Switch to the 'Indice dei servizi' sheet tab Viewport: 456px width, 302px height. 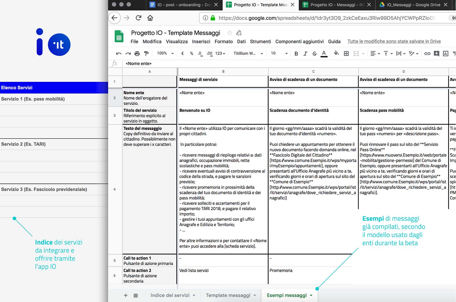pyautogui.click(x=173, y=296)
